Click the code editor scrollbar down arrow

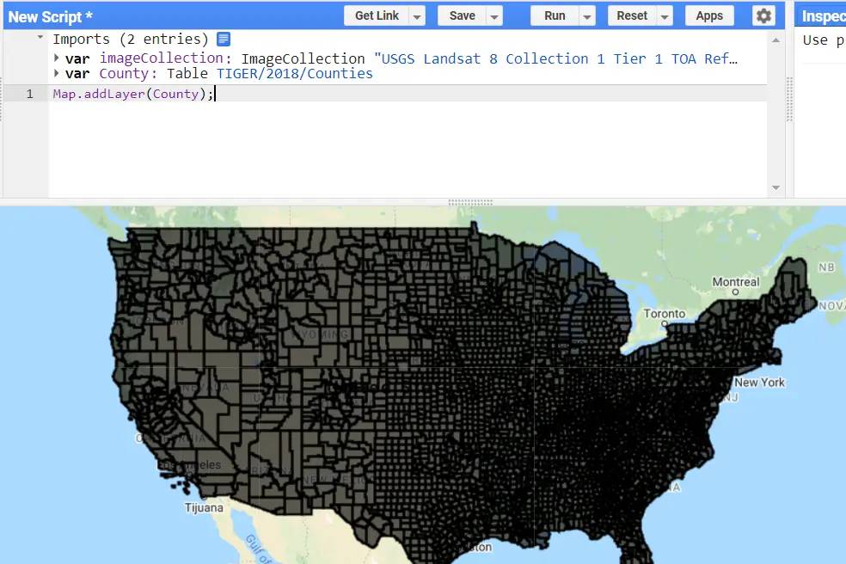[775, 187]
